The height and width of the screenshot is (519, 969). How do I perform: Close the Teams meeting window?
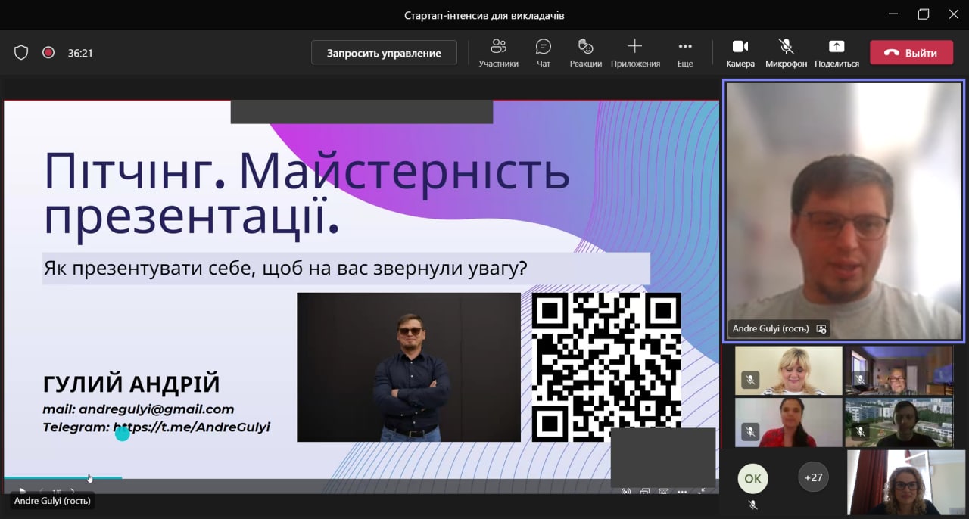pos(954,14)
